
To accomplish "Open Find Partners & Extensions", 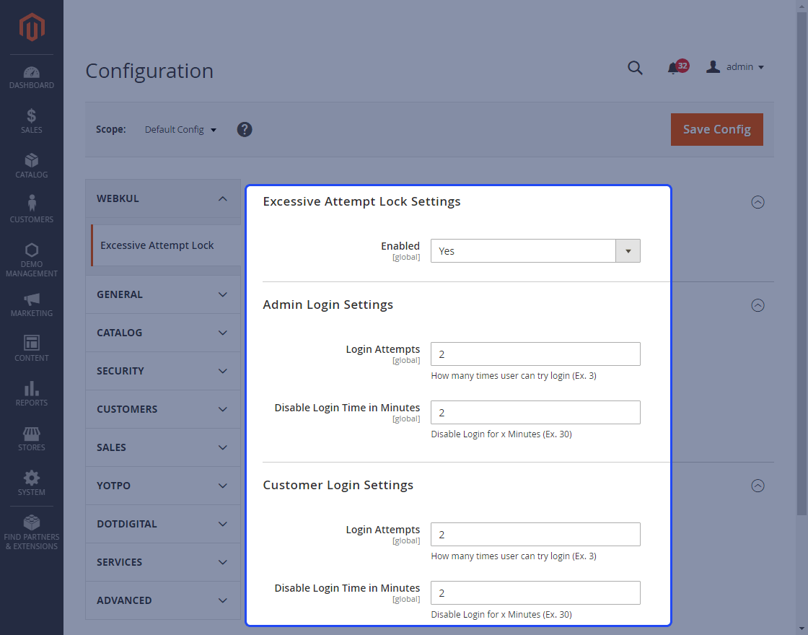I will point(32,533).
